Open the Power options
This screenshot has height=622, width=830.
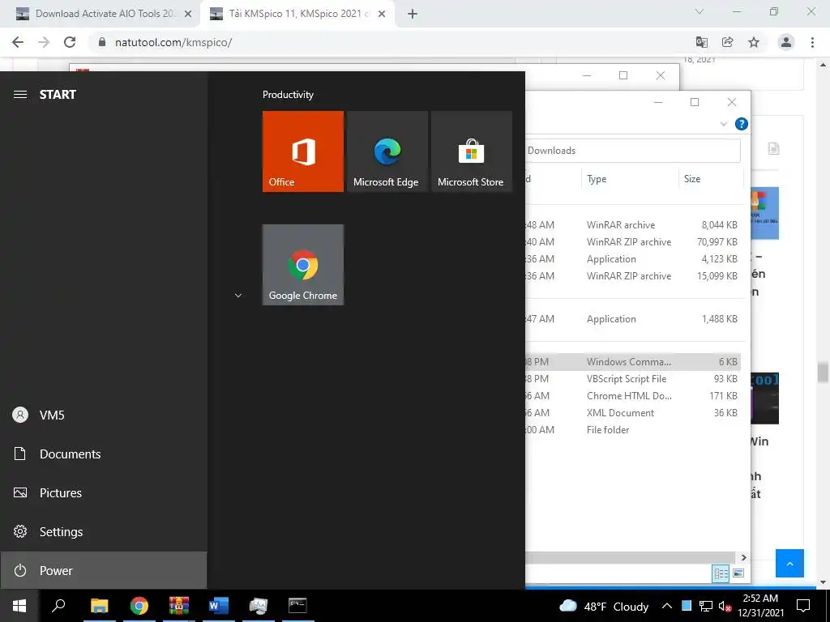point(103,571)
